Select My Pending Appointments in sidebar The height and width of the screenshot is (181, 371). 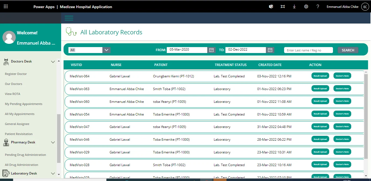24,104
